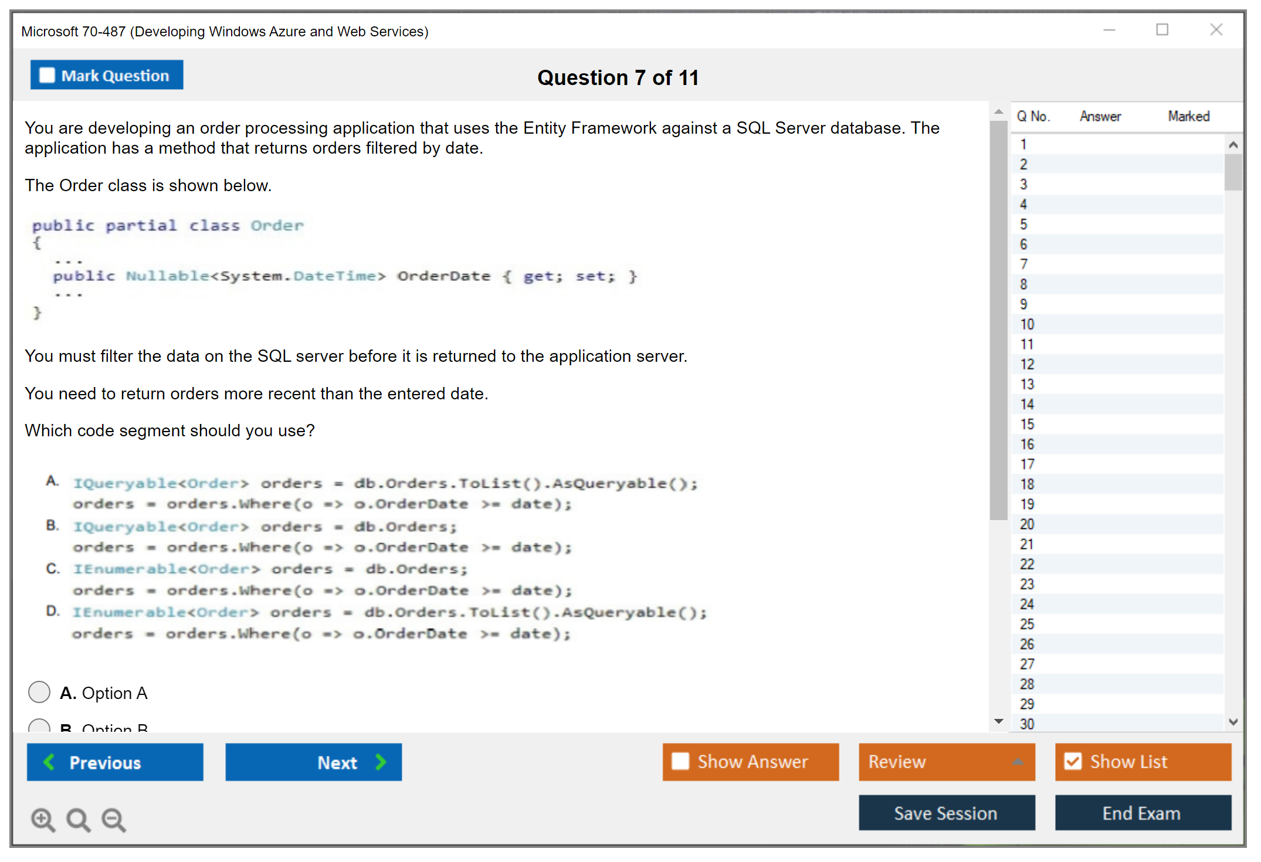Click the question pane vertical scrollbar
This screenshot has width=1261, height=862.
click(x=998, y=320)
